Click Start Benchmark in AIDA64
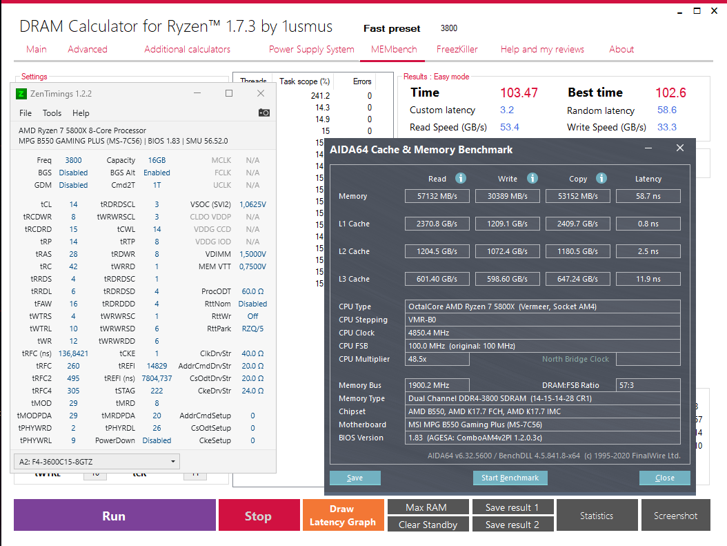The image size is (727, 546). click(510, 478)
